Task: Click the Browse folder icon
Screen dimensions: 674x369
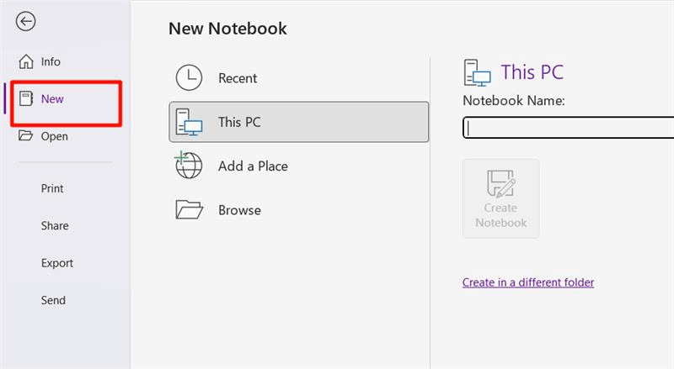Action: [189, 210]
